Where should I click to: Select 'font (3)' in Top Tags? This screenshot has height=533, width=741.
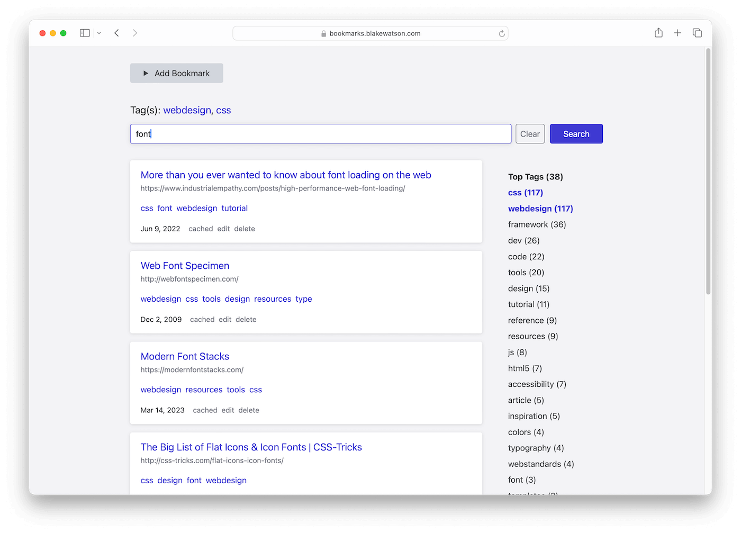click(522, 480)
